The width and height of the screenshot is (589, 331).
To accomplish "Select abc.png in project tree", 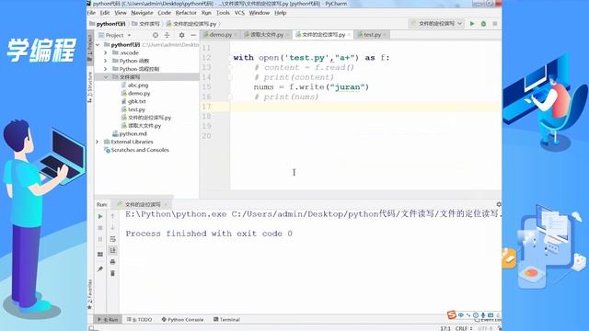I will pos(138,86).
